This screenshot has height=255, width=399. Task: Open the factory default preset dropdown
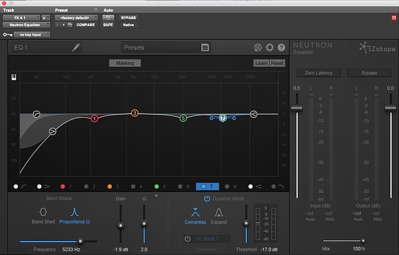76,18
